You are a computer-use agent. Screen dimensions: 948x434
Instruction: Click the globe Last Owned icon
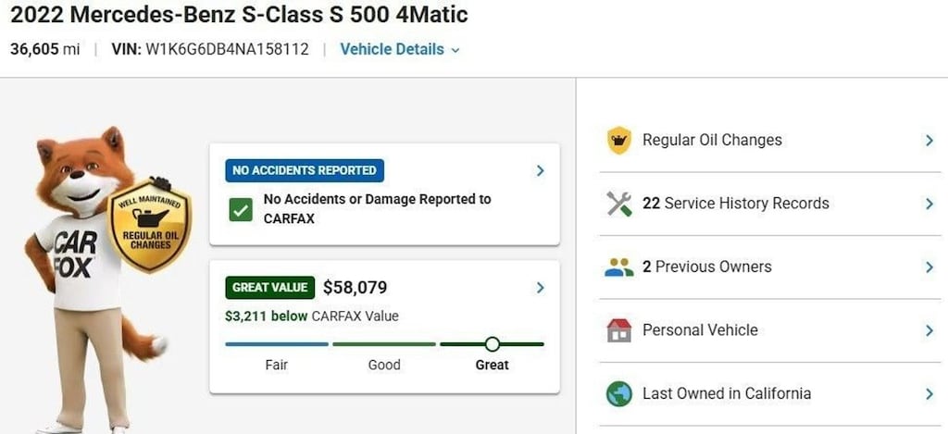tap(618, 394)
